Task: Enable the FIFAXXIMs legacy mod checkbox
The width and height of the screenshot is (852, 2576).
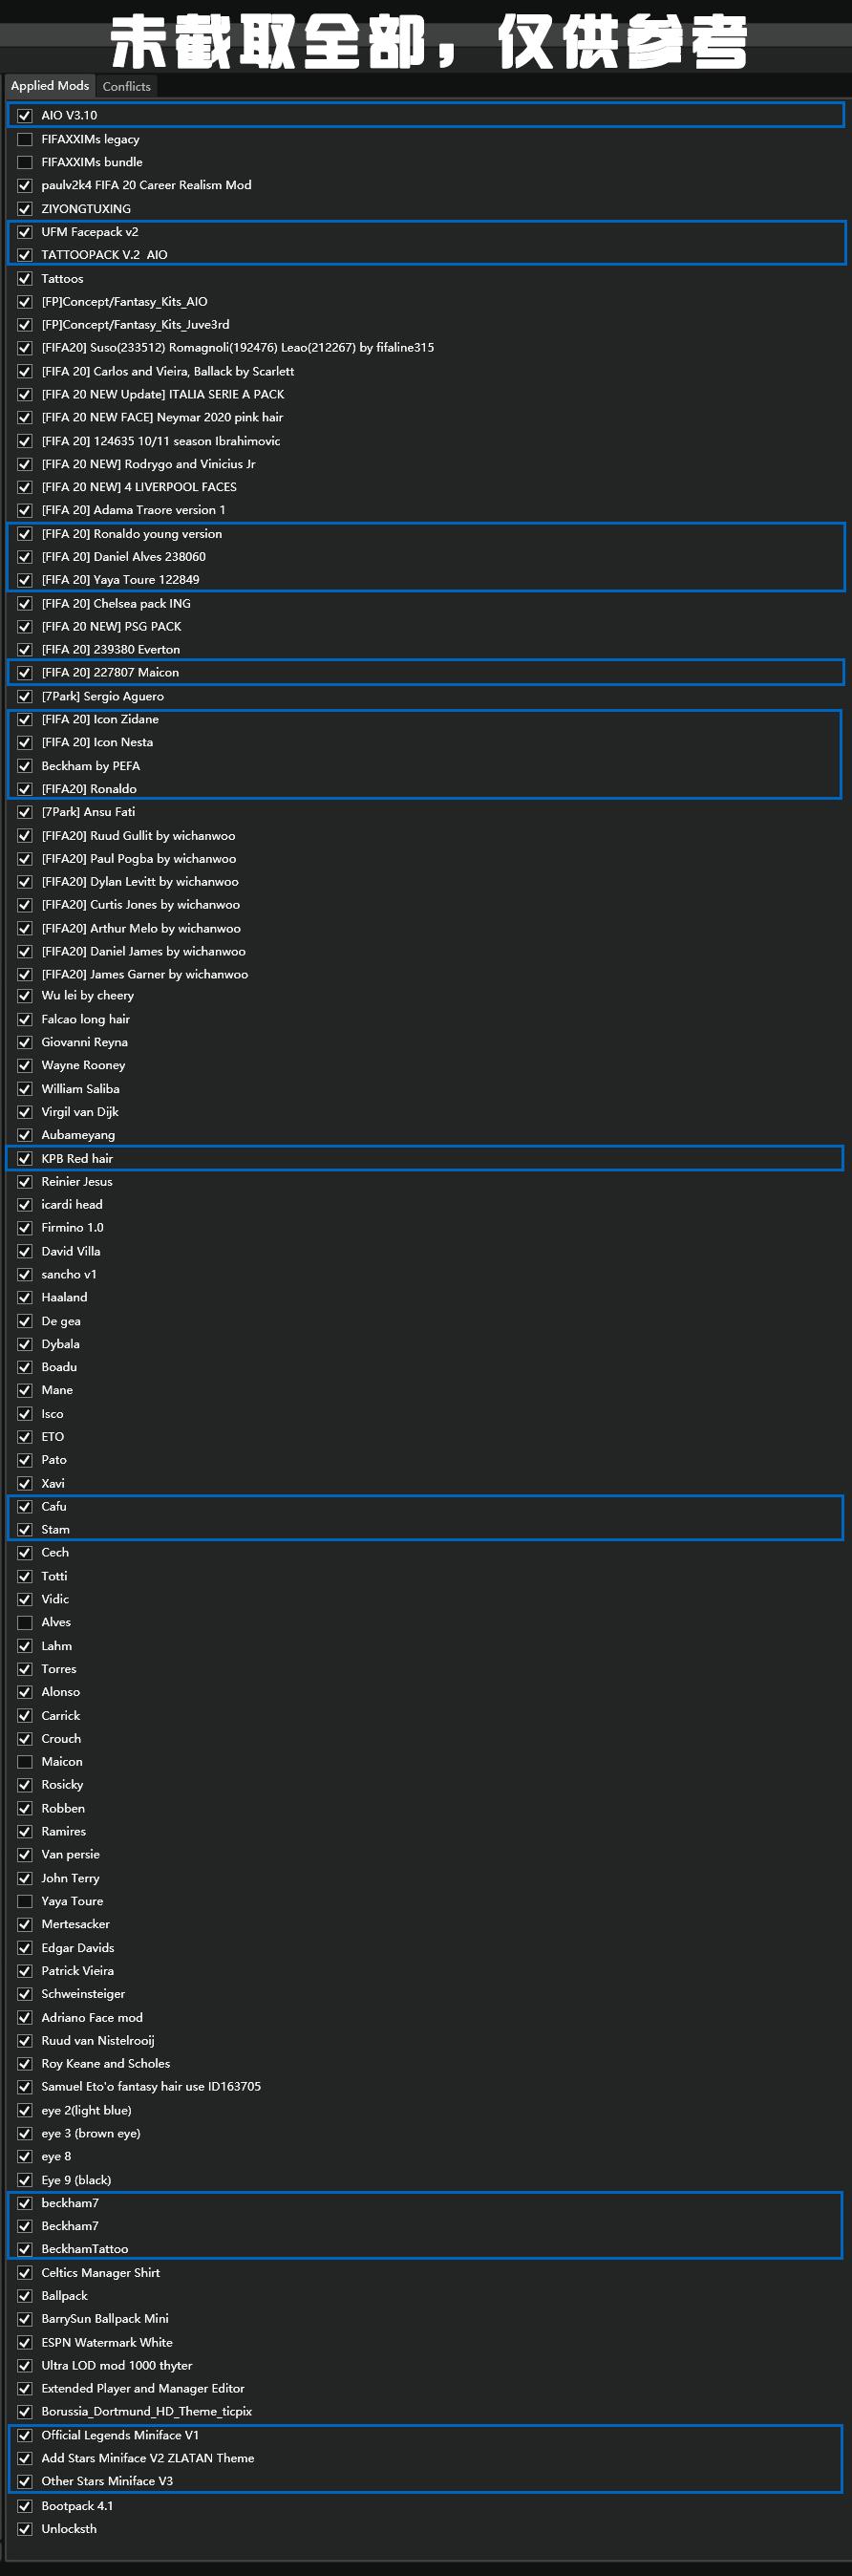Action: click(x=25, y=139)
